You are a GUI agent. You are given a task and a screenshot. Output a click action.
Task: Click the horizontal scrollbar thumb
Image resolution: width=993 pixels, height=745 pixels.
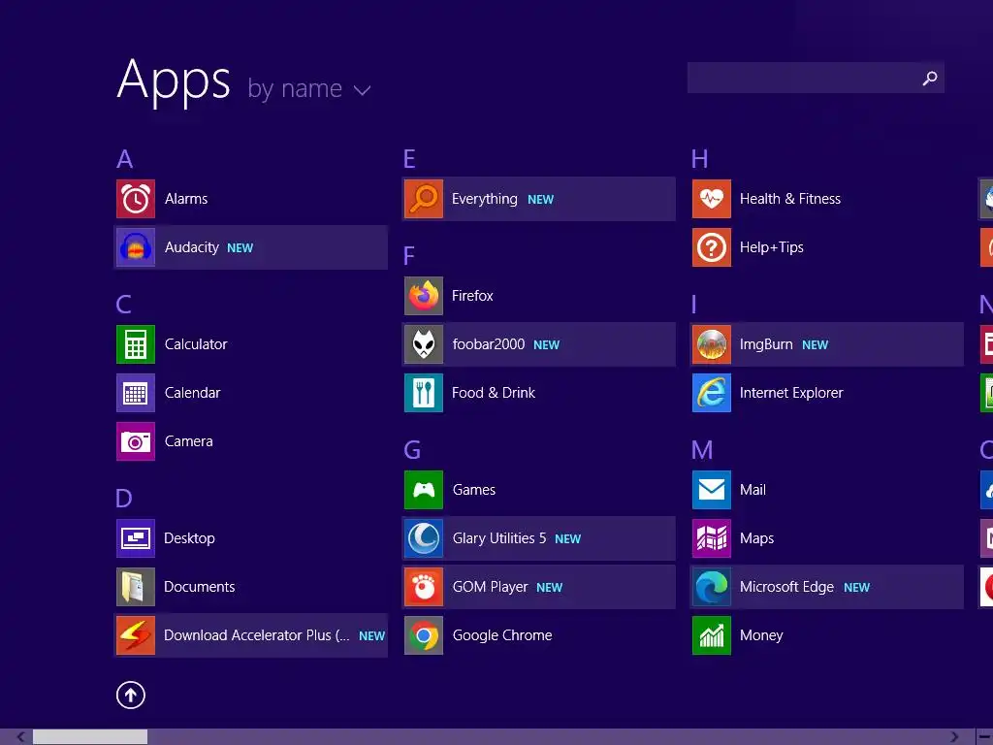pos(90,737)
